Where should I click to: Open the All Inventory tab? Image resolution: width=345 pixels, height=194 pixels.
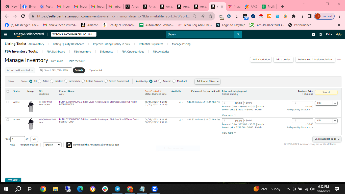[x=36, y=44]
